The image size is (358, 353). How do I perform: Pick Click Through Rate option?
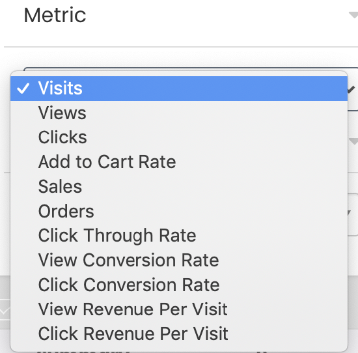tap(179, 236)
